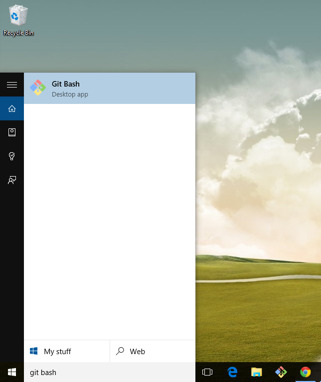The width and height of the screenshot is (321, 382).
Task: Click the search box containing git bash
Action: (110, 372)
